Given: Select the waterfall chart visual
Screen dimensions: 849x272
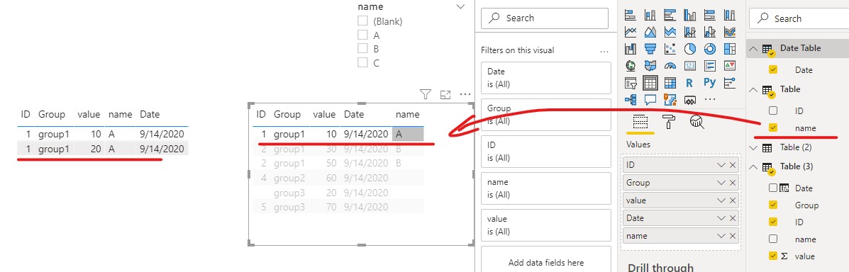Looking at the screenshot, I should tap(631, 49).
